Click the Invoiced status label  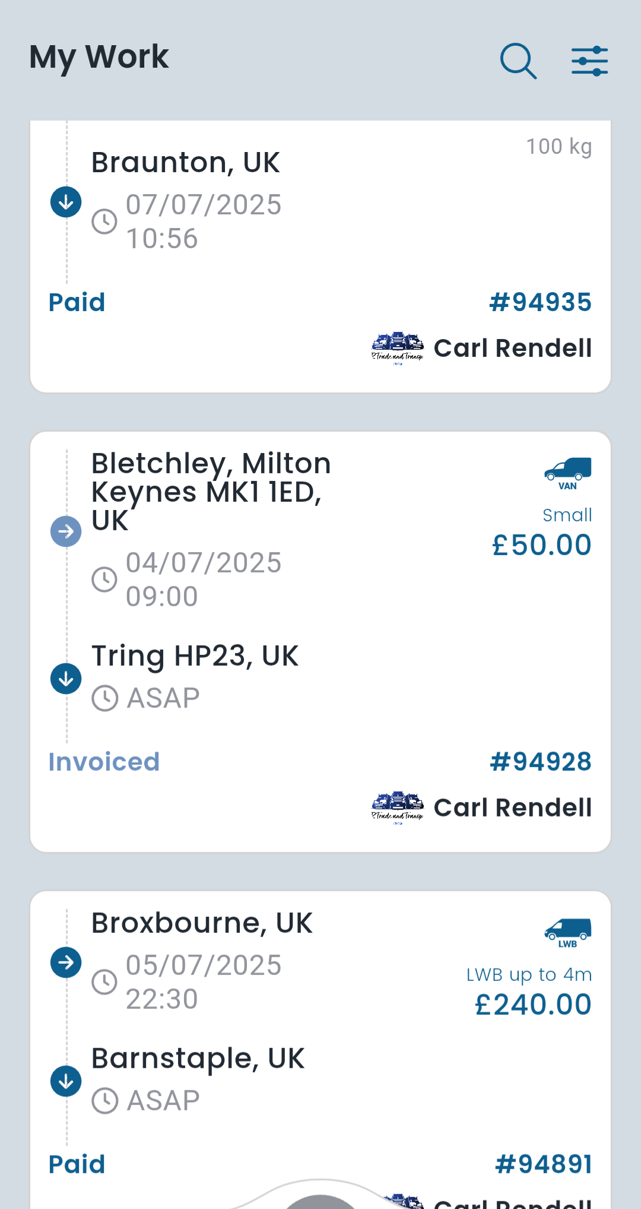click(x=104, y=762)
